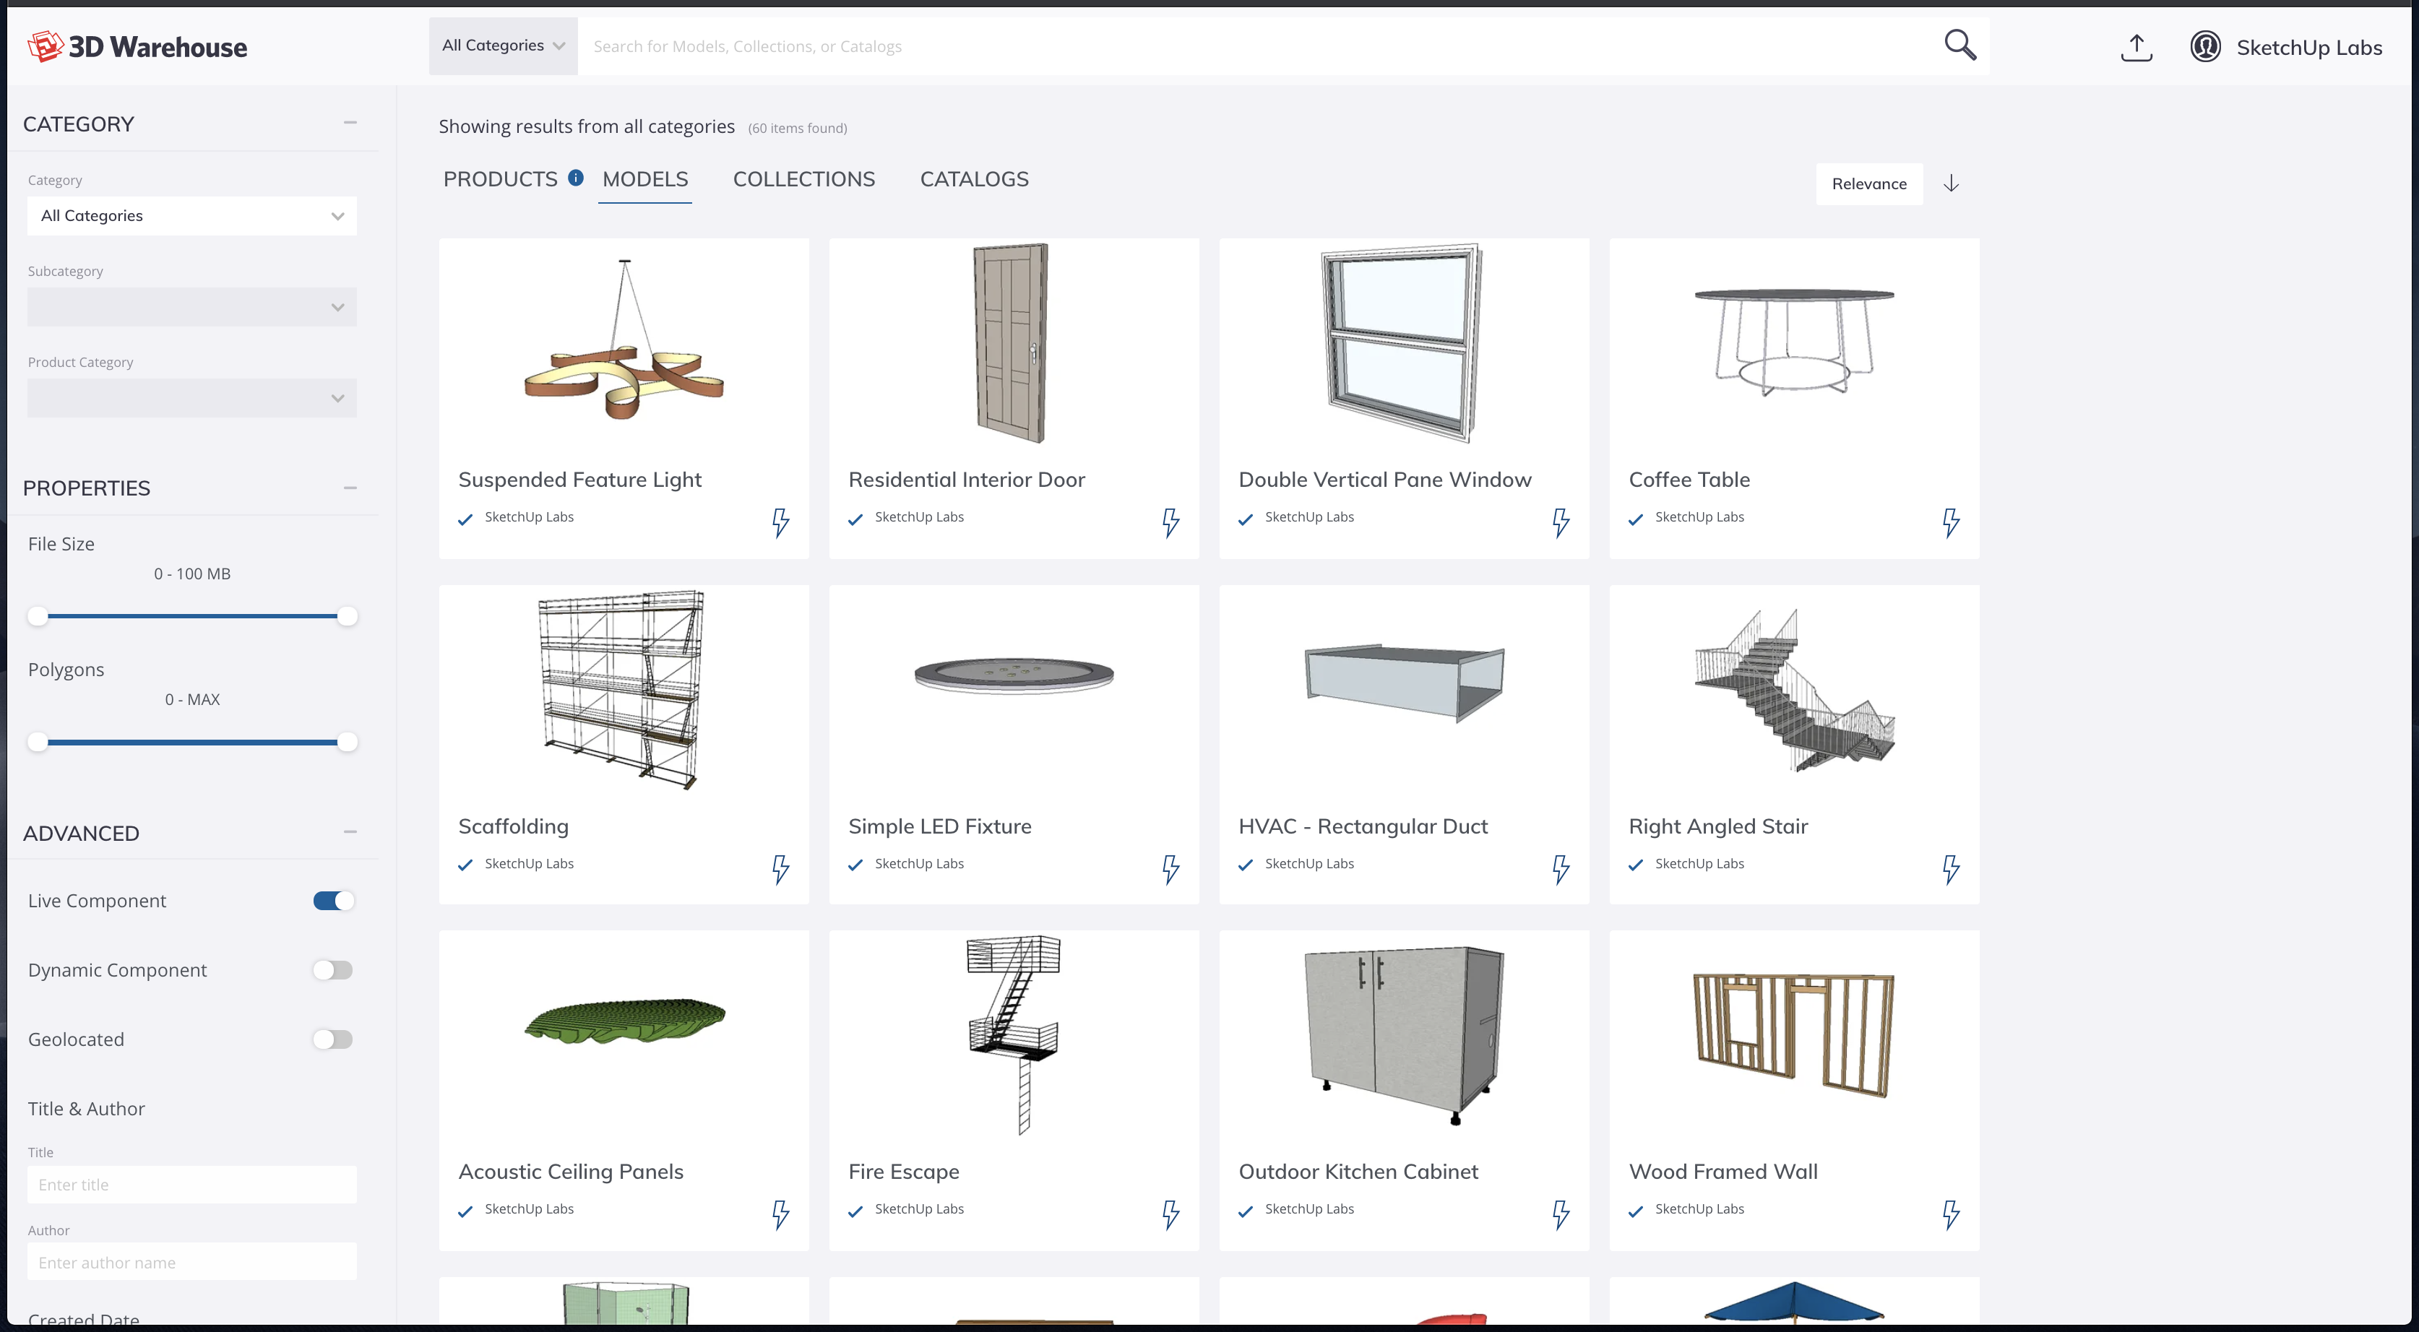Click verified checkmark on Fire Escape card
This screenshot has height=1332, width=2419.
click(x=855, y=1211)
